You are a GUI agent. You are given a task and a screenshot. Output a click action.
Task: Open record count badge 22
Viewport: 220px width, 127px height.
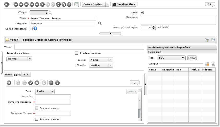point(210,4)
